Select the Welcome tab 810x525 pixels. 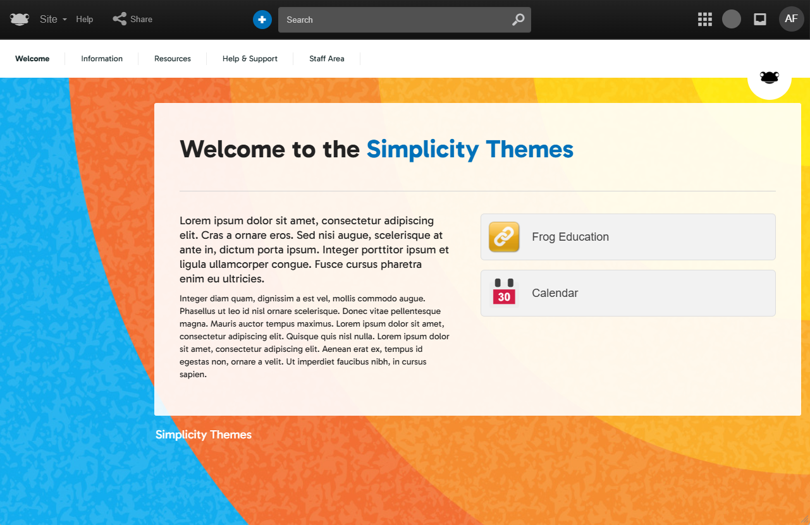pyautogui.click(x=32, y=59)
